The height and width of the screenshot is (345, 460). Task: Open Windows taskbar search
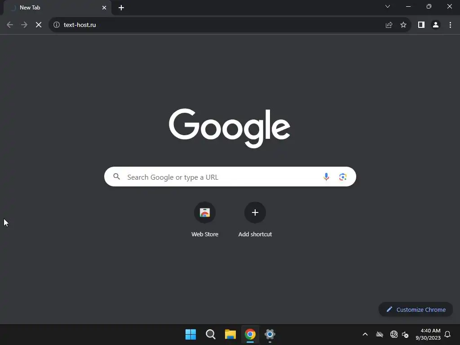coord(211,334)
